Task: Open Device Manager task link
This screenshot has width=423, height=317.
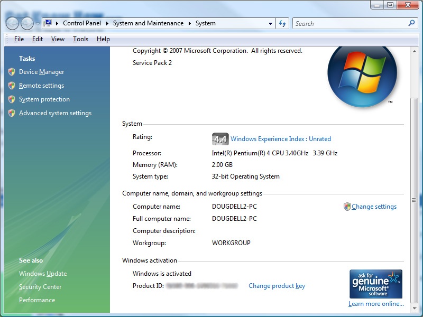Action: coord(42,72)
